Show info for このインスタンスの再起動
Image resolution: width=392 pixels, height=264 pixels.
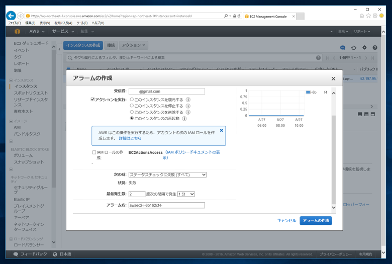coord(184,119)
